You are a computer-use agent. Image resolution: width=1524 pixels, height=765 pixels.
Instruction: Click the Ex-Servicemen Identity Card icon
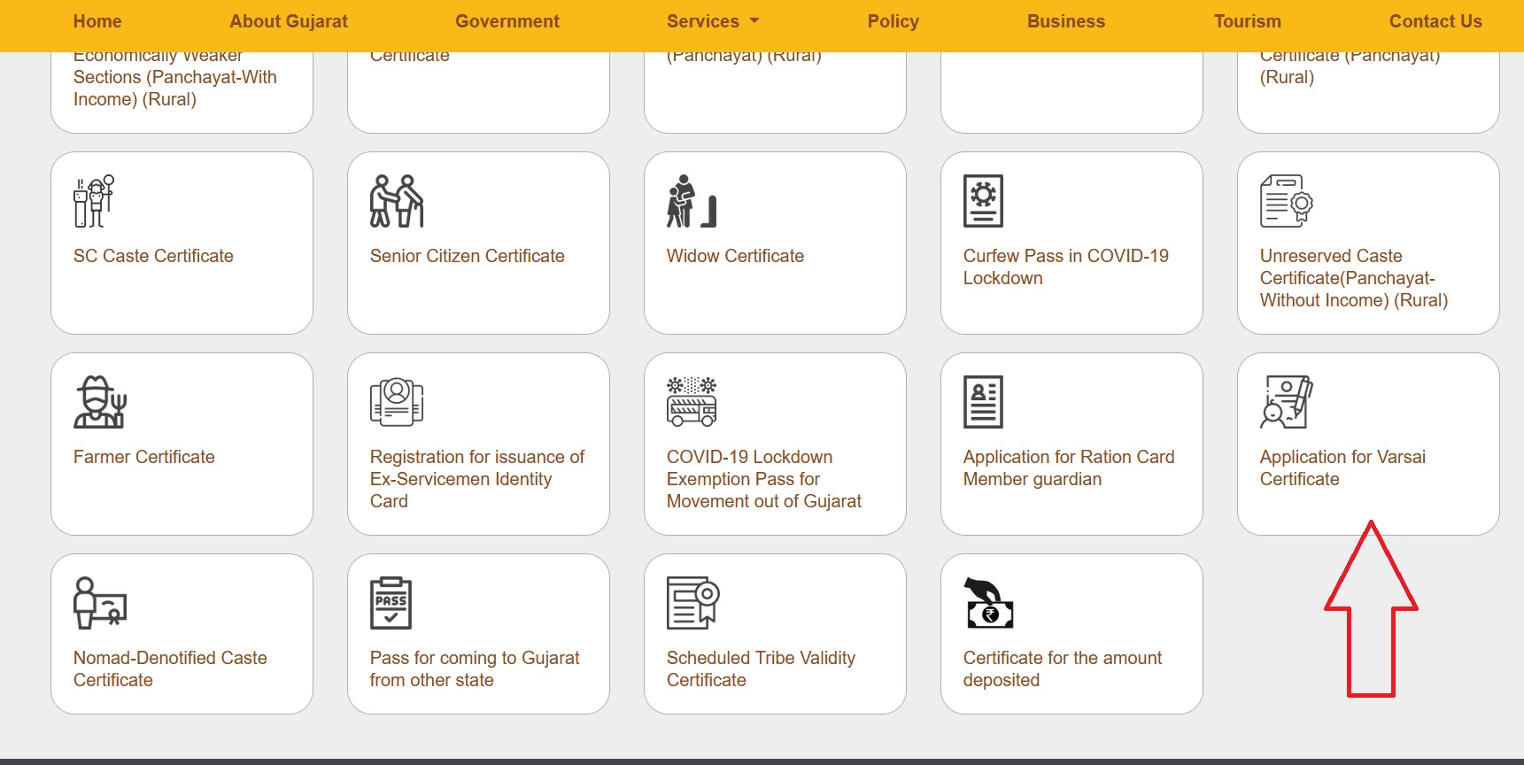(x=396, y=402)
